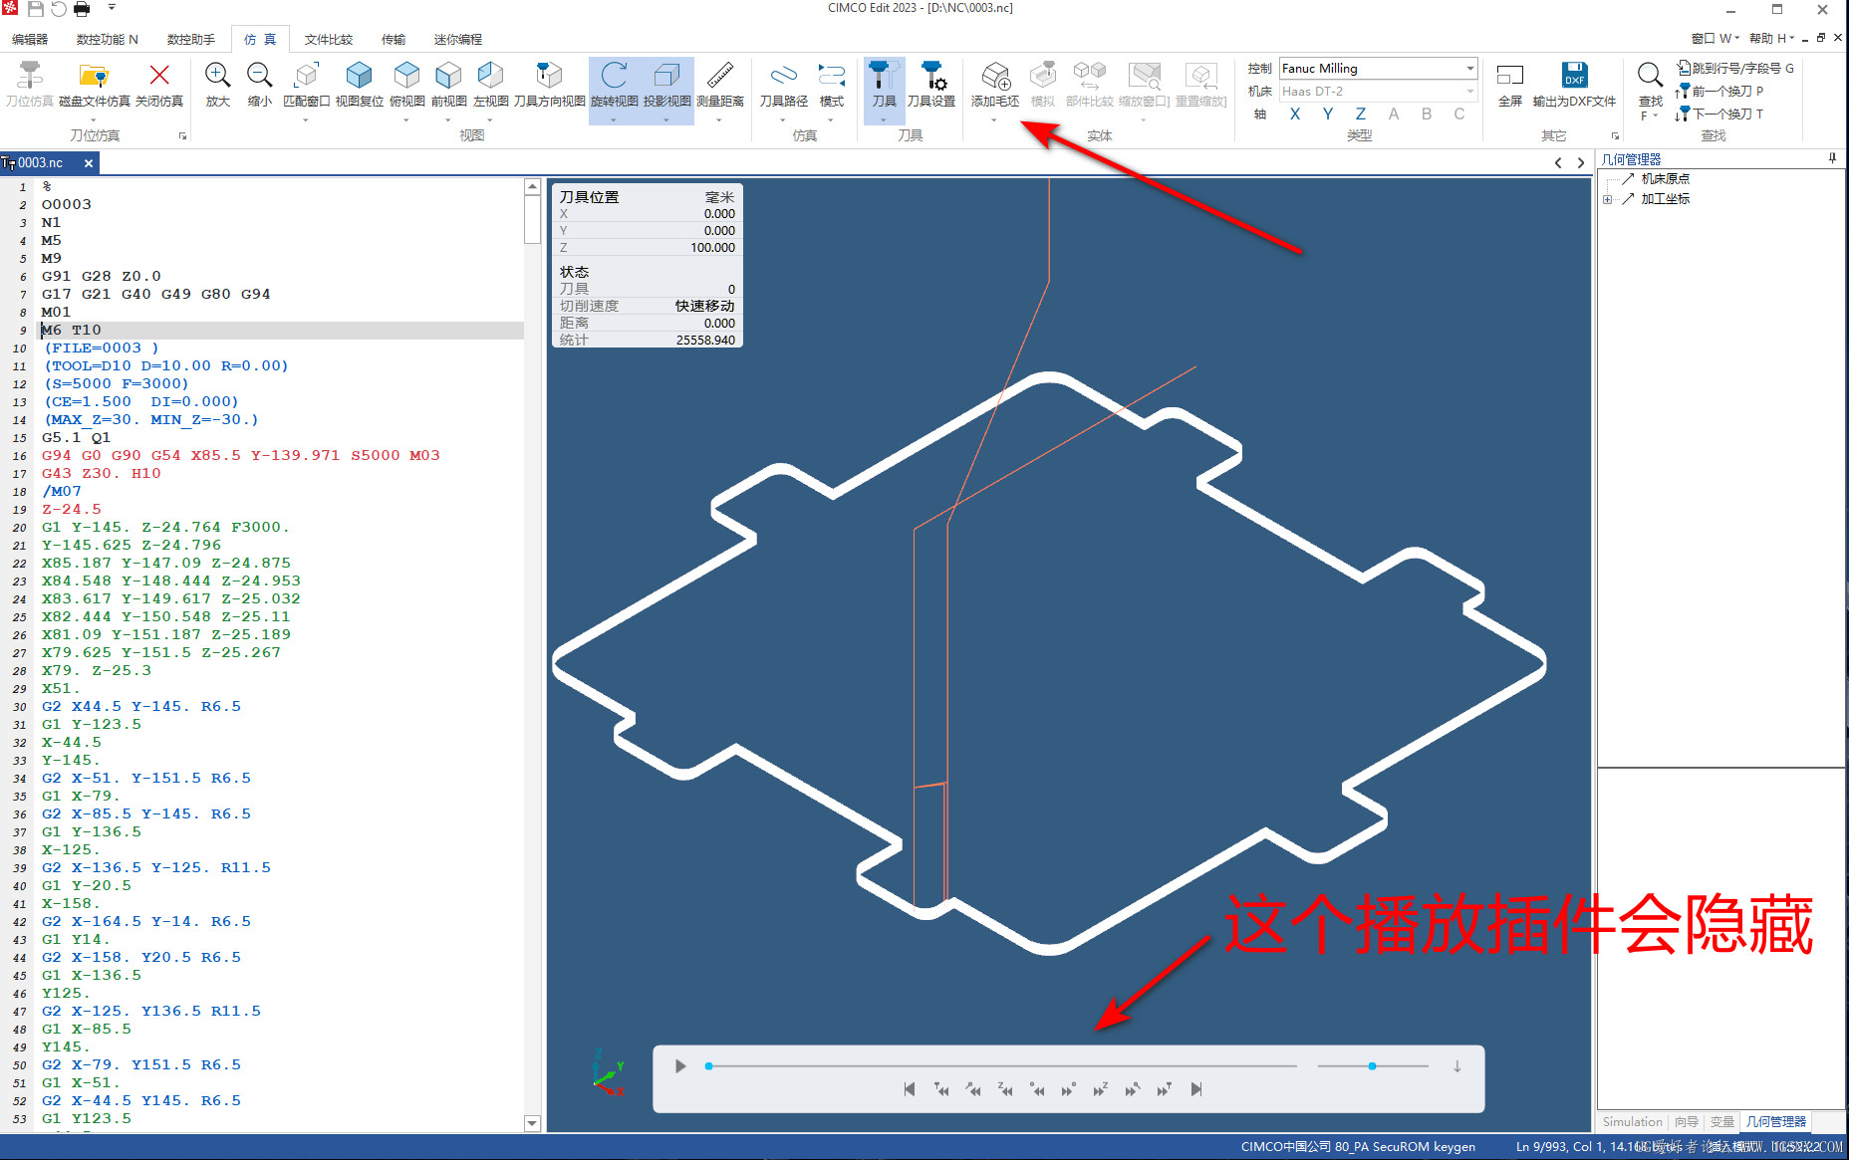Open the Fanuc Milling control type dropdown
Screen dimensions: 1849x1160
point(1469,68)
